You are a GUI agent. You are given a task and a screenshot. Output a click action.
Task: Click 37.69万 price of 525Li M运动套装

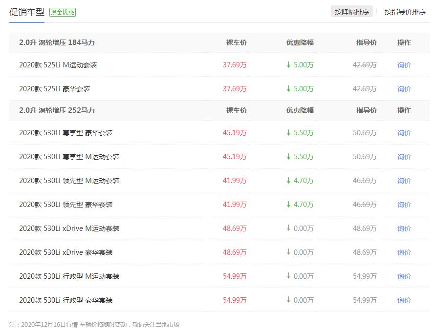pos(235,65)
